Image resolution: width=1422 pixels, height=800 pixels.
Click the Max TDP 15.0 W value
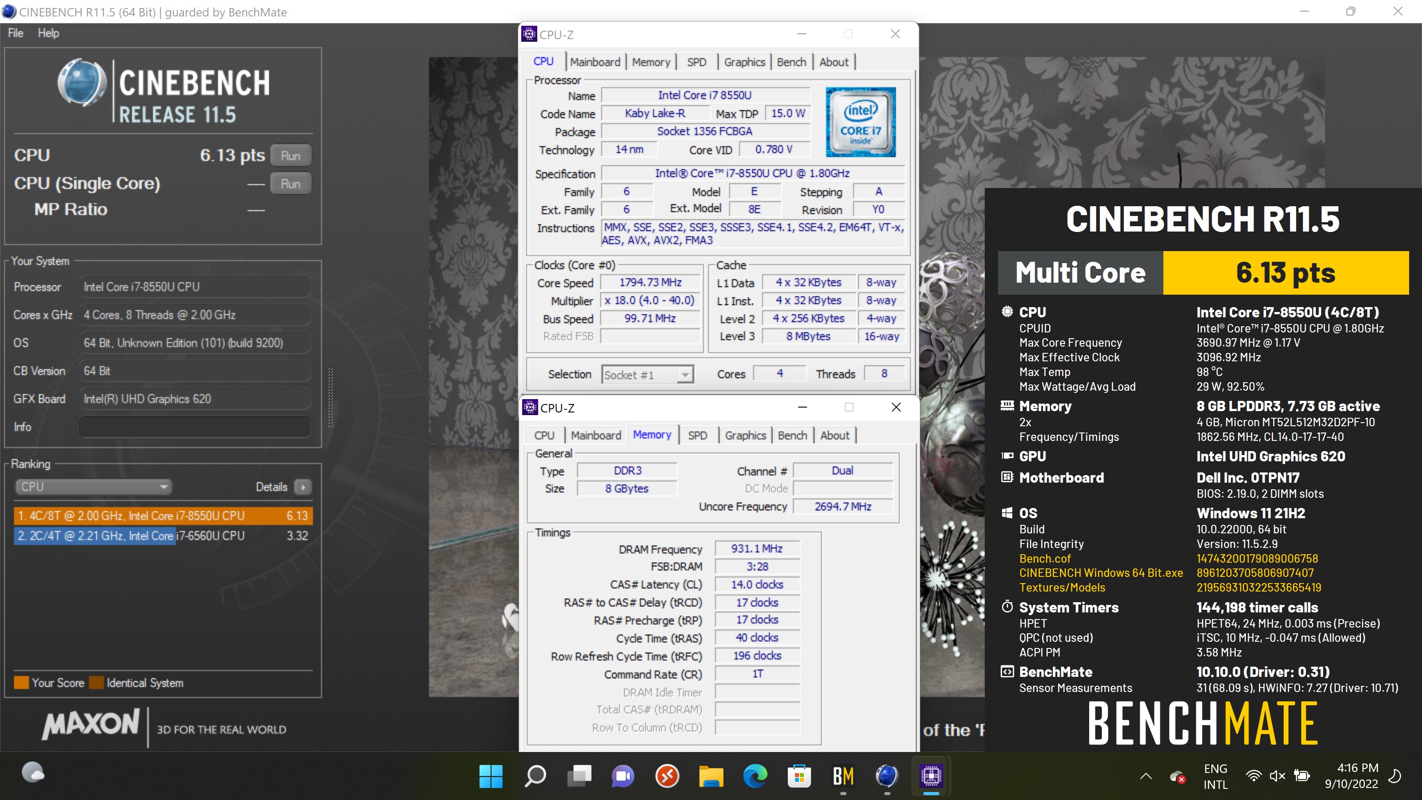coord(788,114)
